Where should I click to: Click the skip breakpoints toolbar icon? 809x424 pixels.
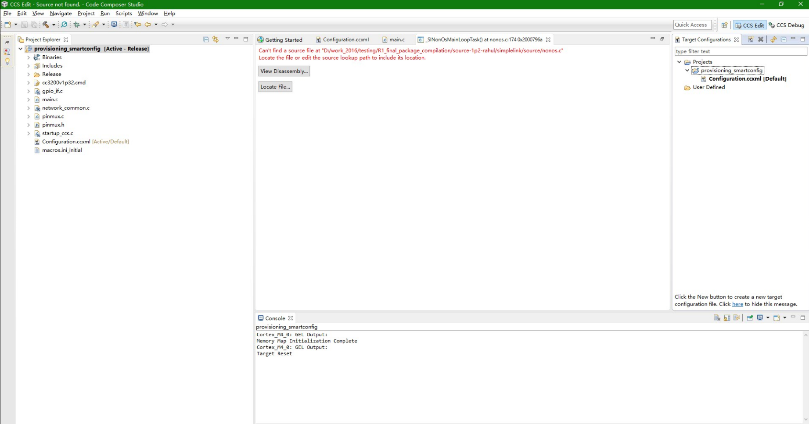tap(64, 25)
